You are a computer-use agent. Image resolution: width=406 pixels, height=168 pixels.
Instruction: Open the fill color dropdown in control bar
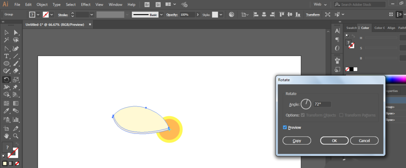click(x=38, y=15)
